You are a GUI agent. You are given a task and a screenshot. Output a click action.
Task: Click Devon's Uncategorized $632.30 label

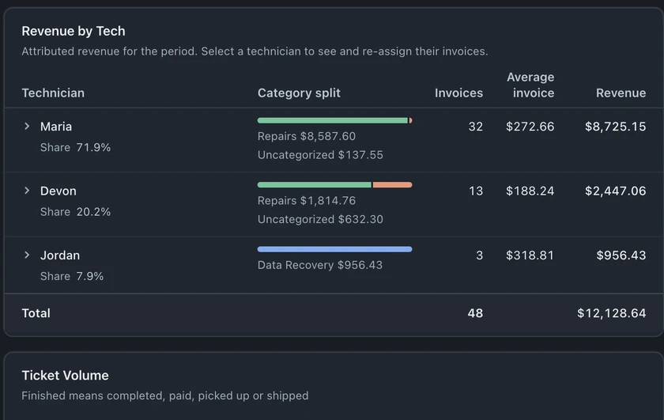pos(320,220)
